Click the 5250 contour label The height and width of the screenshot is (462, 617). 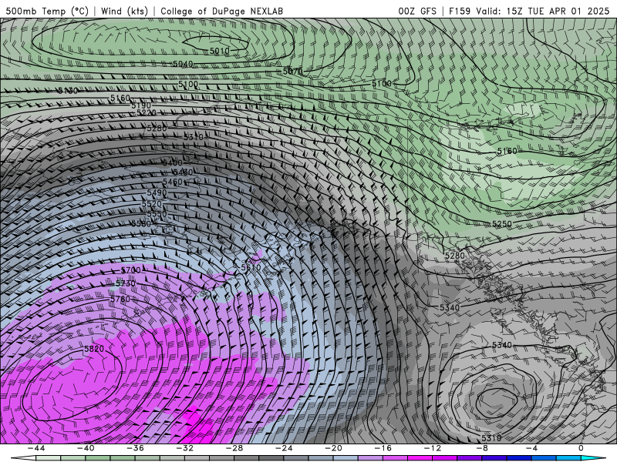(502, 224)
